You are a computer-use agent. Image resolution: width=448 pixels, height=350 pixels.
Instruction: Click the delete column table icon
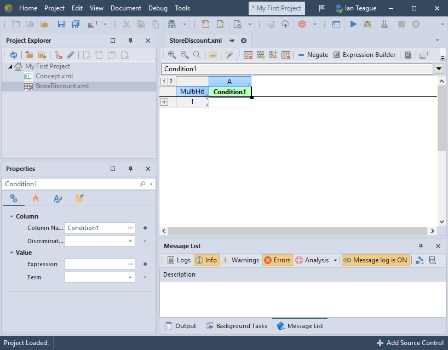coord(286,55)
